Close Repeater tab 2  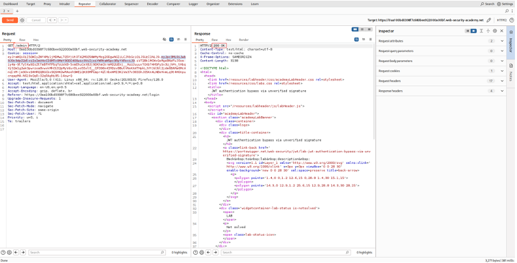coord(9,11)
